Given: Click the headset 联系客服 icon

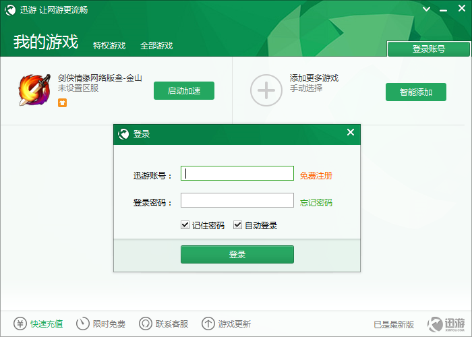Looking at the screenshot, I should (x=146, y=324).
